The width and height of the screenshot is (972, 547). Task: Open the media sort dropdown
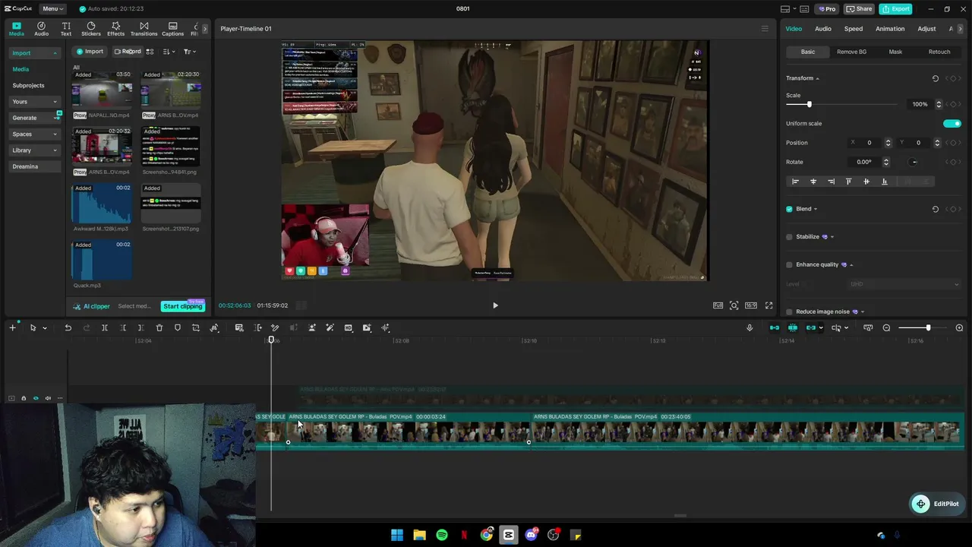tap(169, 52)
